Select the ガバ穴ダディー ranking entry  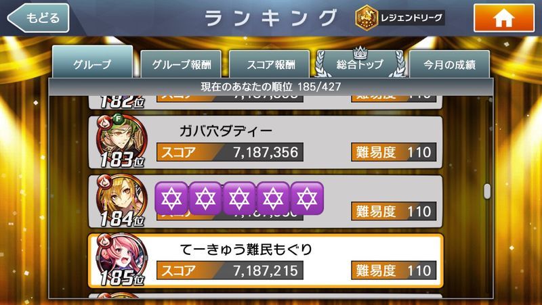[265, 142]
